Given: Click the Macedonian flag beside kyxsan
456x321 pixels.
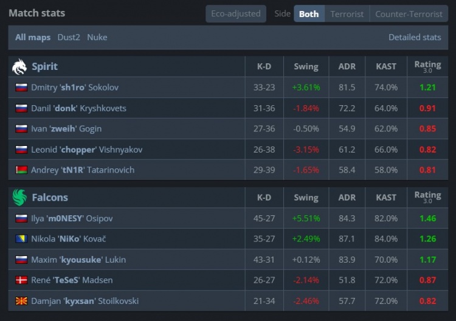Looking at the screenshot, I should tap(21, 301).
